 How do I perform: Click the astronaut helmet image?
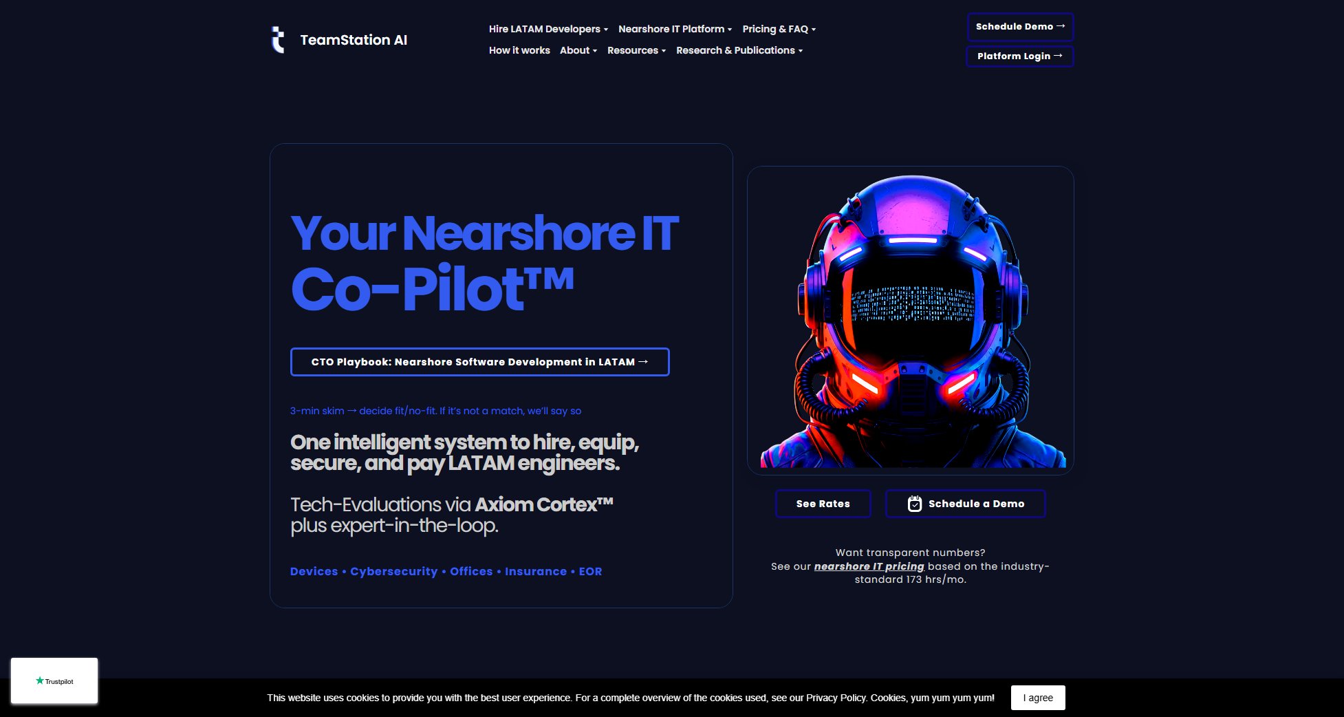pyautogui.click(x=910, y=321)
